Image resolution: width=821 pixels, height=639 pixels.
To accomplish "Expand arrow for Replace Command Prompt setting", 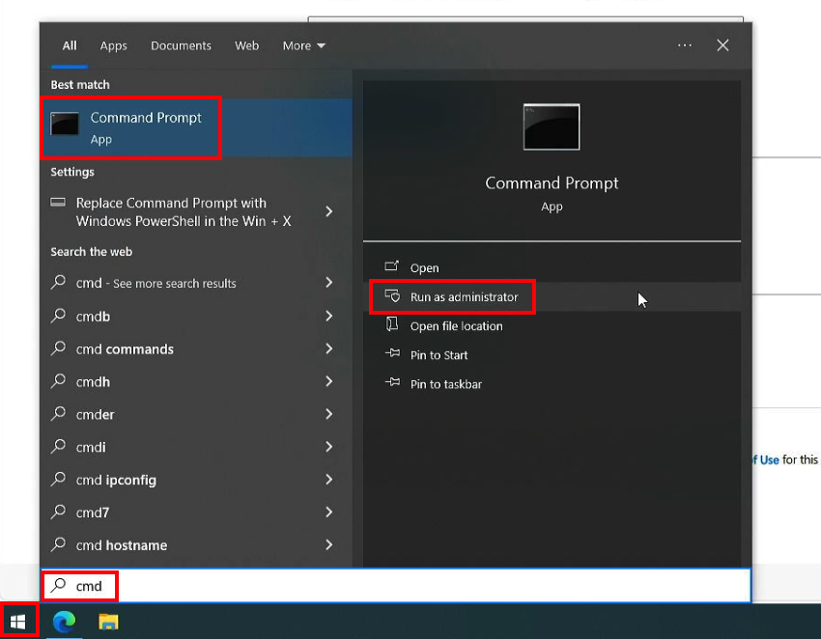I will coord(328,211).
